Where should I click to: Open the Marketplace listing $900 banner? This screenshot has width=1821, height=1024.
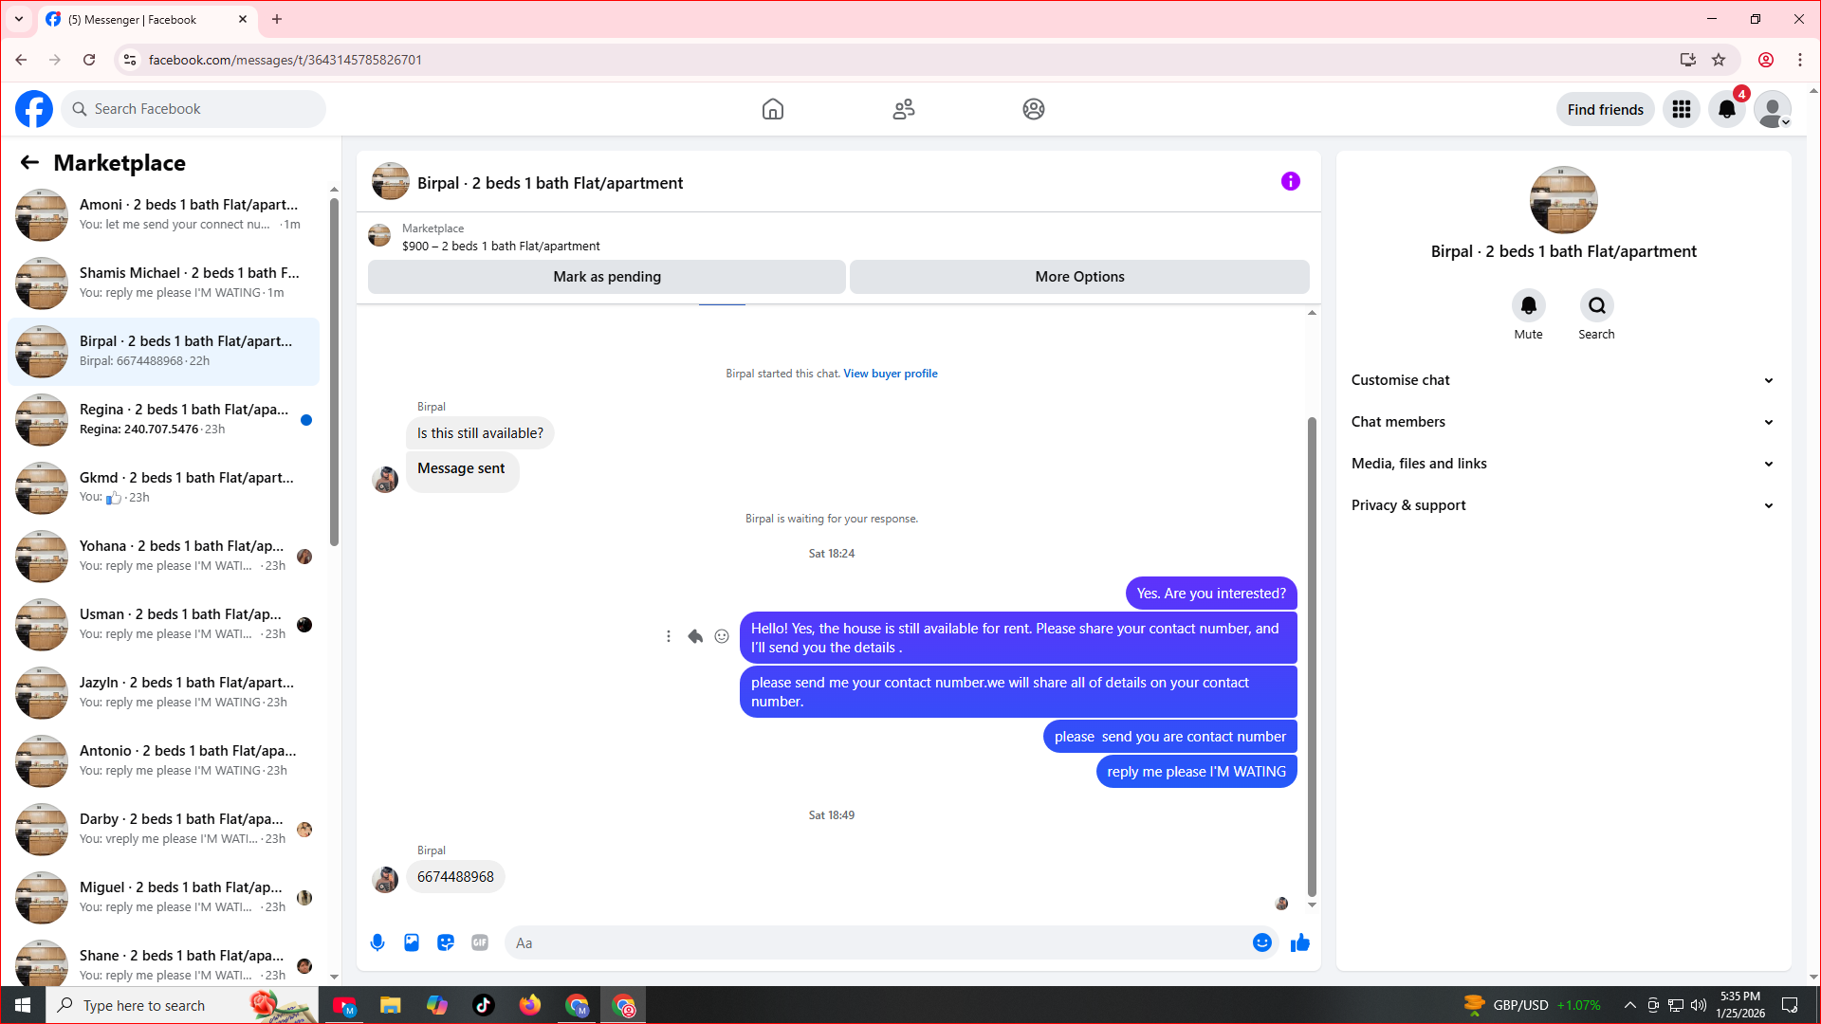coord(838,237)
